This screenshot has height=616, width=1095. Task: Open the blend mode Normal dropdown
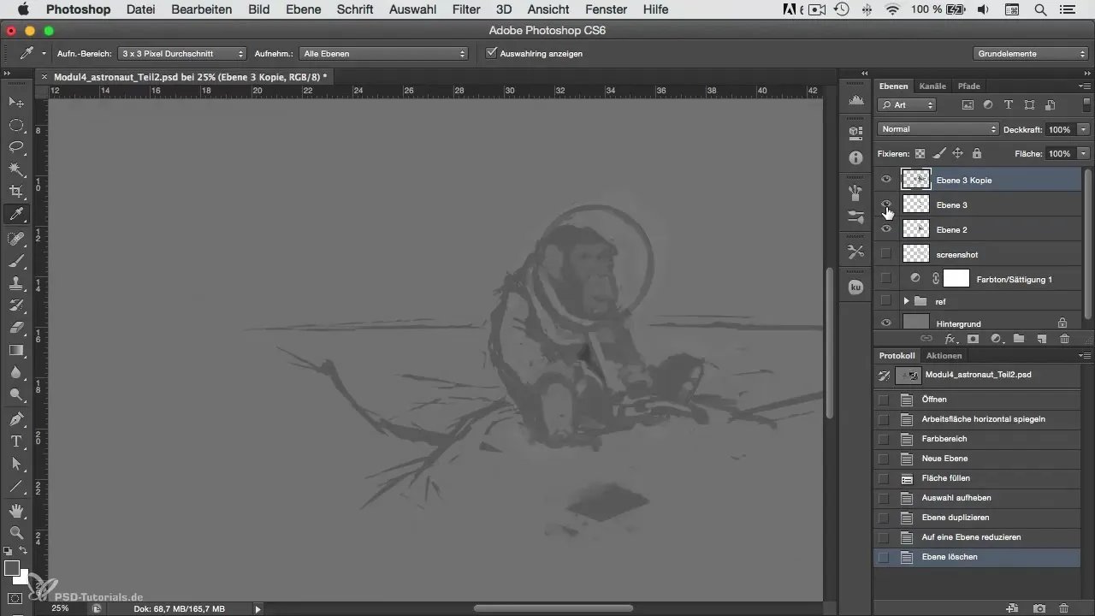(938, 129)
